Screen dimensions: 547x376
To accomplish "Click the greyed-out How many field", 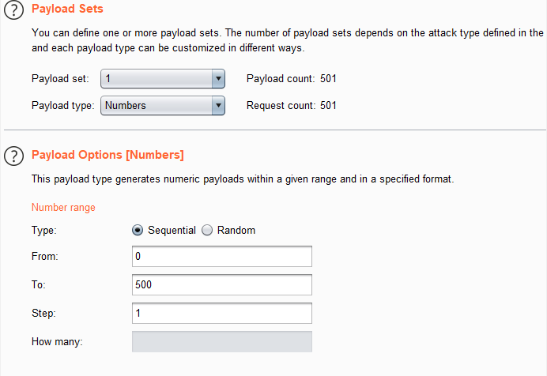I will pos(222,342).
